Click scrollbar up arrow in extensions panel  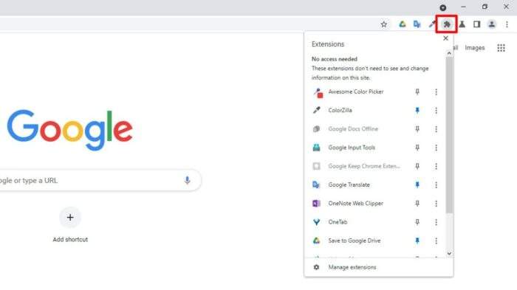[449, 53]
